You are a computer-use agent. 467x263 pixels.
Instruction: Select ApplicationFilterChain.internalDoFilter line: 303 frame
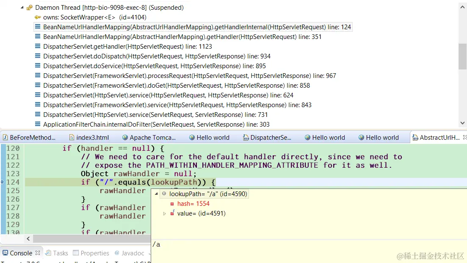pyautogui.click(x=156, y=125)
